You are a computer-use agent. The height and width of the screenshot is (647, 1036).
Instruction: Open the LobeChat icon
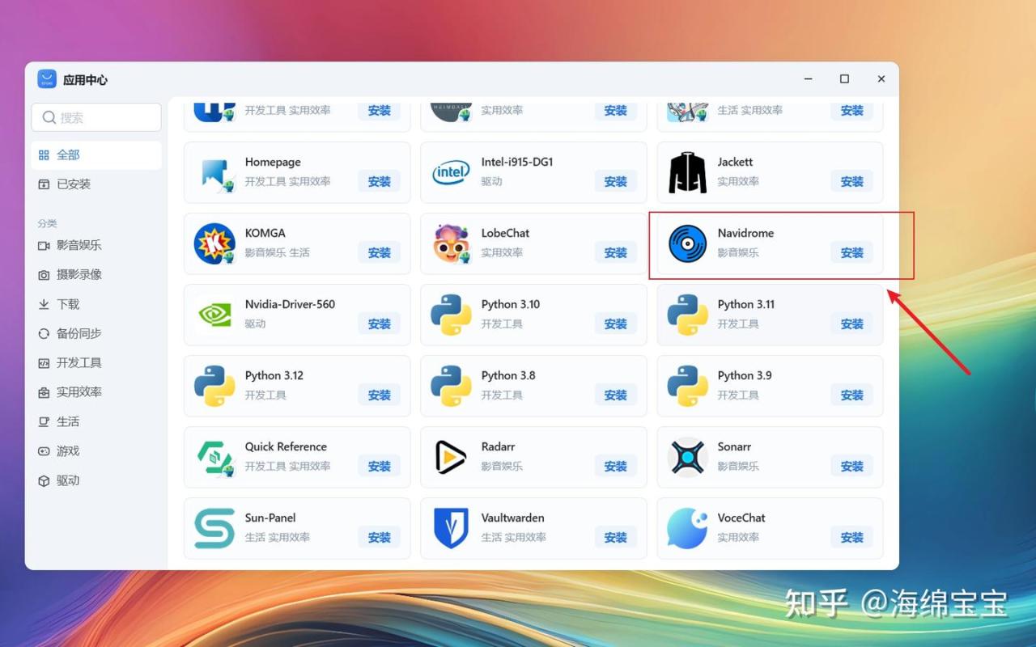(x=451, y=243)
